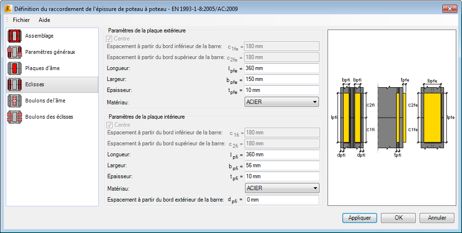Click the dpfi spacing input field
The width and height of the screenshot is (462, 233).
(282, 200)
